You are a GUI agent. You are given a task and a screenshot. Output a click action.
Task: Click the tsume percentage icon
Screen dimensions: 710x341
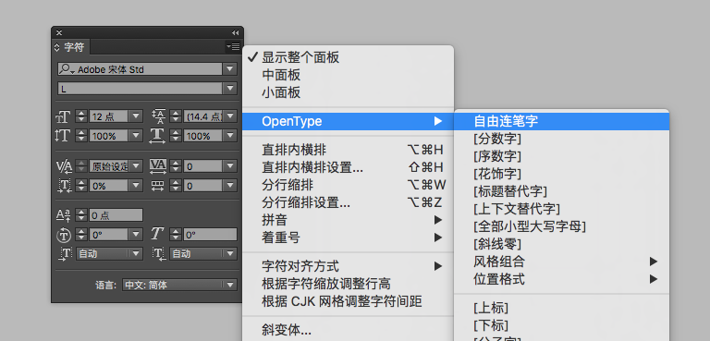click(x=64, y=186)
